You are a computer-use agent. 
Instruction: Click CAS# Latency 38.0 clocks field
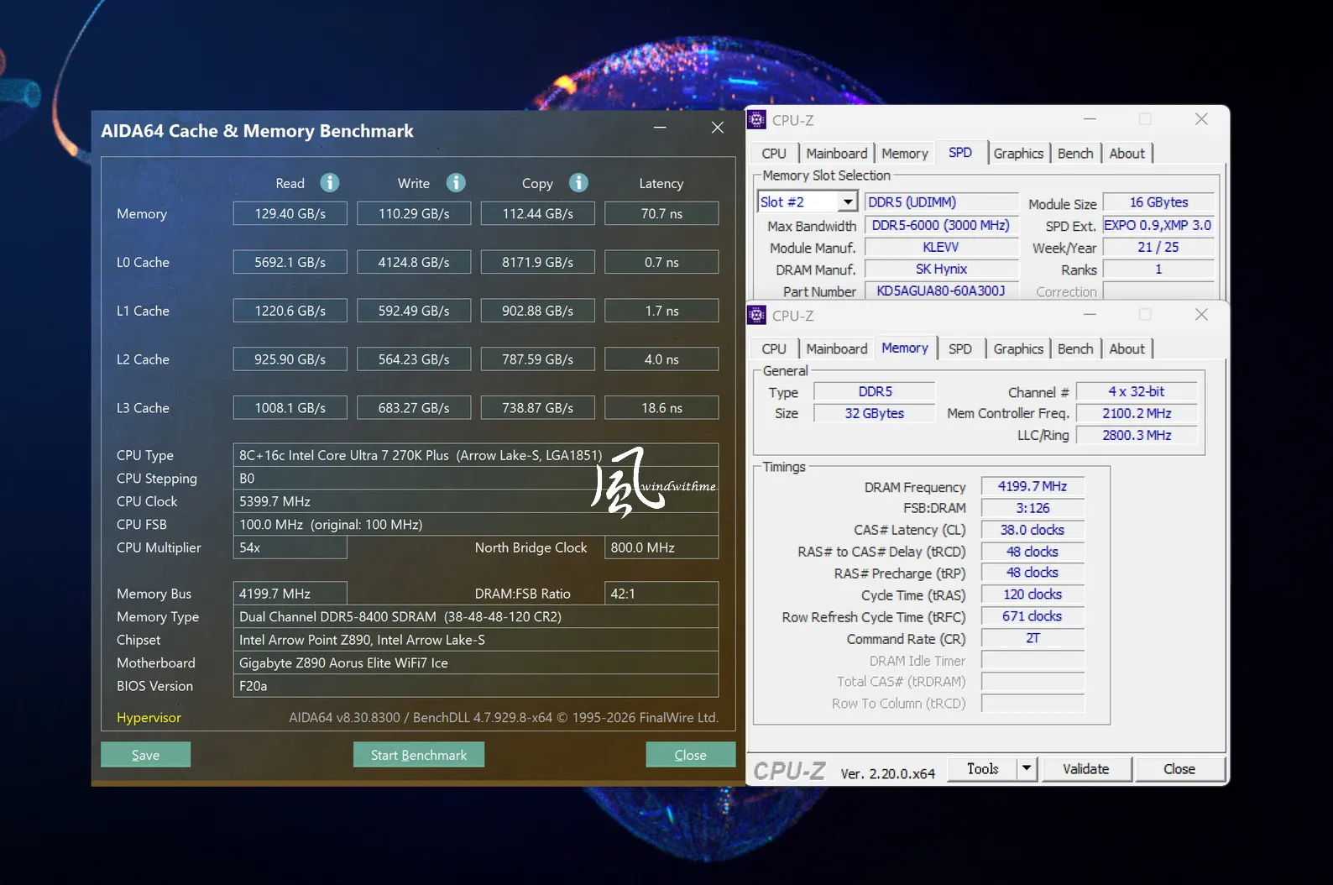(1032, 530)
